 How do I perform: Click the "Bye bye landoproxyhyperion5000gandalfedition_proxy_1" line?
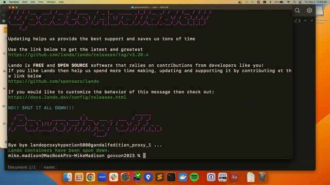pos(85,145)
